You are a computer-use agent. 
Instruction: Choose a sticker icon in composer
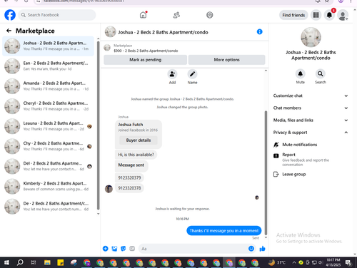(x=124, y=249)
